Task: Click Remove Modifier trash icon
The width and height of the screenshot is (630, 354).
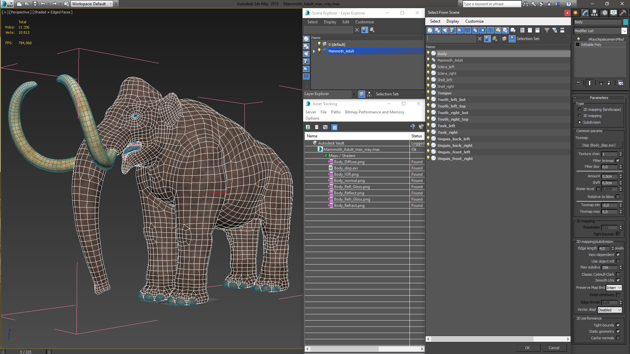Action: click(x=609, y=83)
